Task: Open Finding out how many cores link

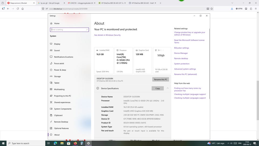Action: point(188,89)
